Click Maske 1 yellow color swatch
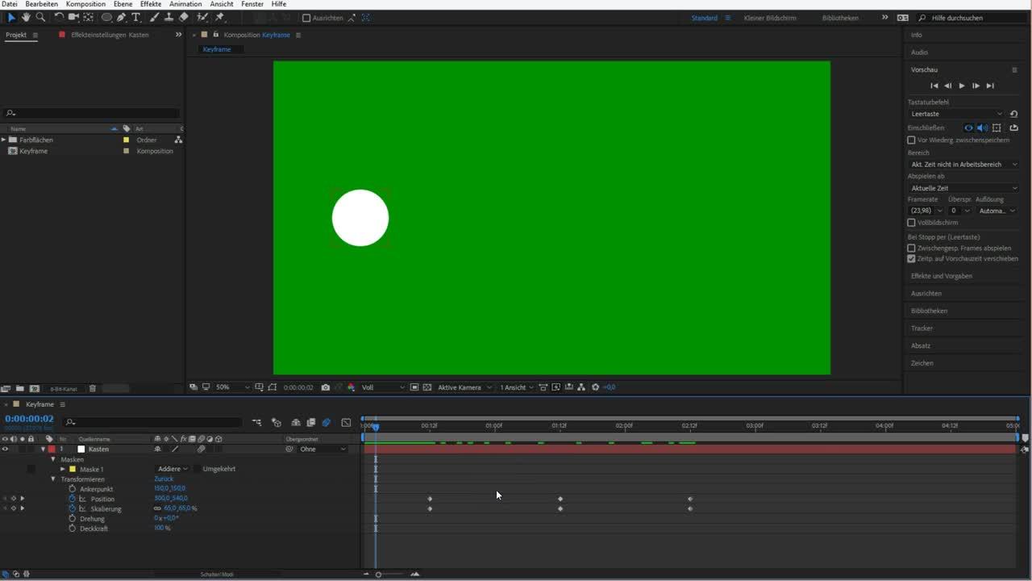Viewport: 1032px width, 581px height. click(x=73, y=469)
